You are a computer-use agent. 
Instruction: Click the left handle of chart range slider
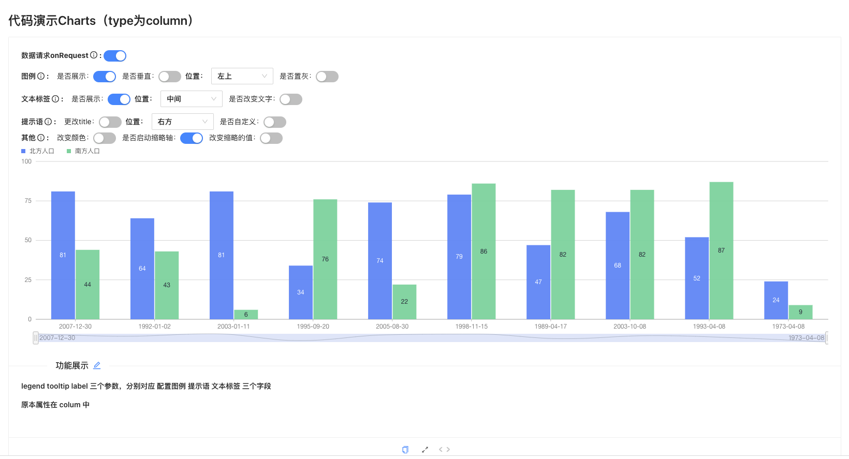pos(36,338)
